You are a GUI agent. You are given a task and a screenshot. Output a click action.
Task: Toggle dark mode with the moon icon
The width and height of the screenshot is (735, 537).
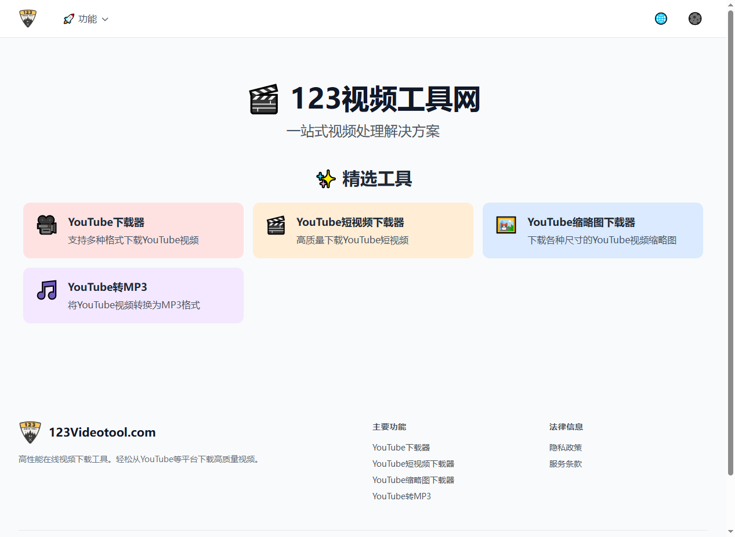coord(694,18)
